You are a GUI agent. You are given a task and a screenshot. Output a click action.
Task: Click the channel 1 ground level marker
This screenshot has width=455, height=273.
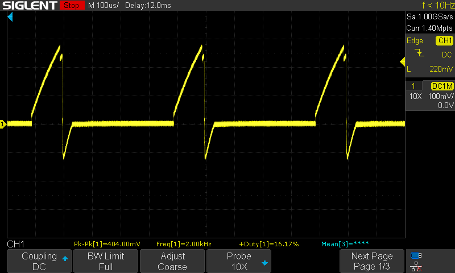(3, 123)
